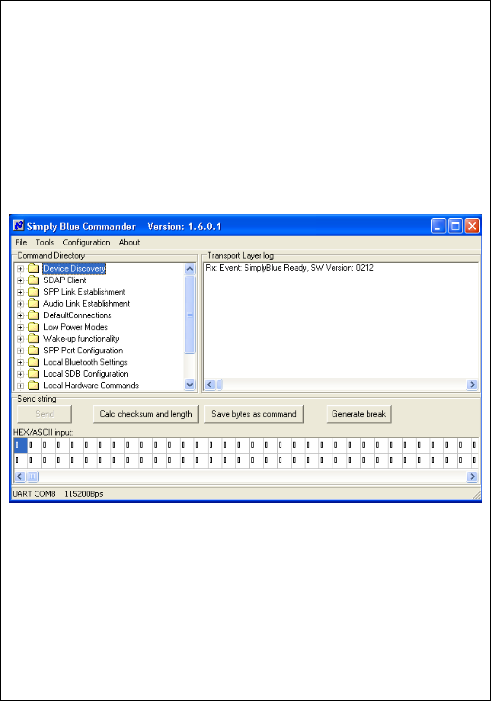Expand the Low Power Modes node
This screenshot has height=701, width=491.
20,327
